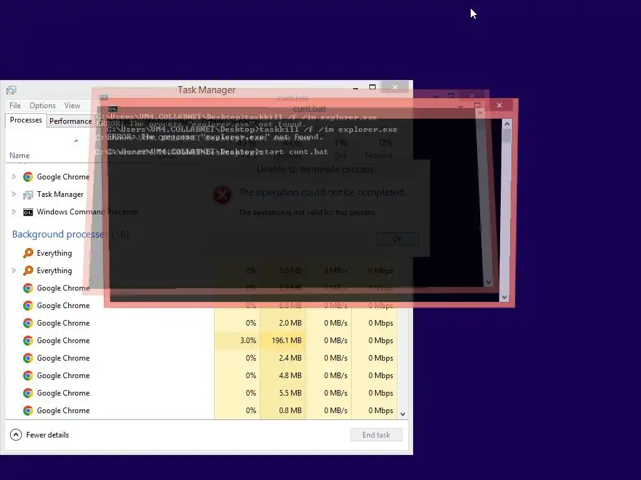Viewport: 641px width, 480px height.
Task: Select the first Everything process name
Action: pos(54,253)
